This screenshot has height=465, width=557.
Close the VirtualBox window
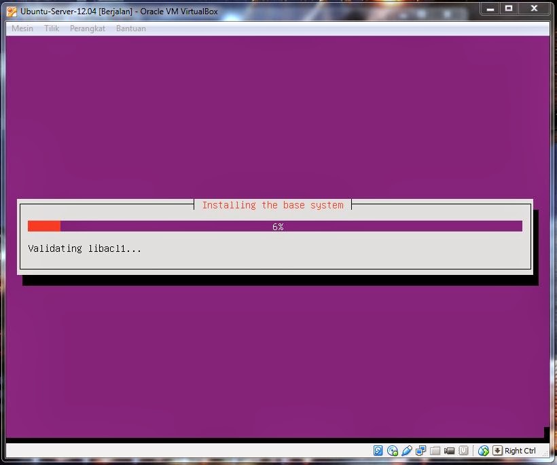point(534,9)
